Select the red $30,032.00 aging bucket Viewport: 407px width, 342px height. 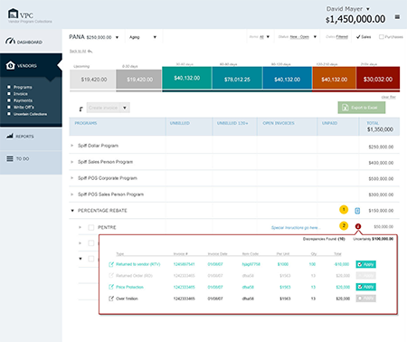click(378, 79)
